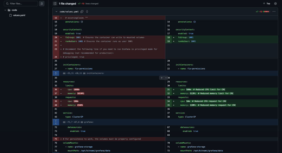The image size is (282, 153).
Task: Select removed line 'memory: 1024Mi'
Action: pos(76,93)
